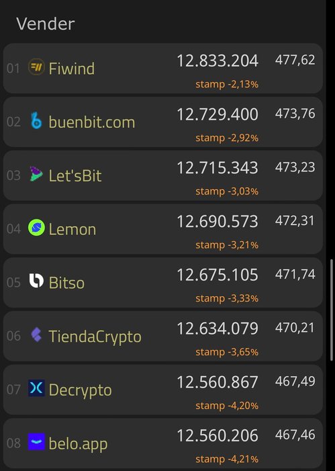The width and height of the screenshot is (335, 471).
Task: Click the vertical scrollbar thumb
Action: [332, 310]
